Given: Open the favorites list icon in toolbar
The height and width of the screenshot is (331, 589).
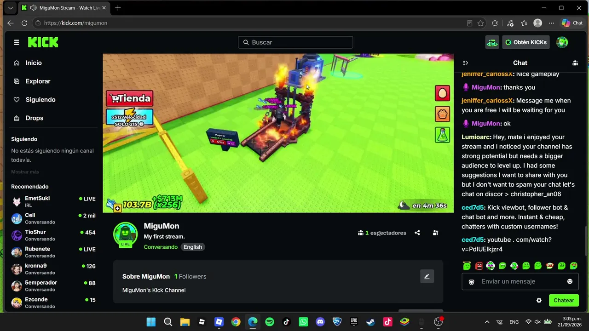Looking at the screenshot, I should tap(524, 23).
